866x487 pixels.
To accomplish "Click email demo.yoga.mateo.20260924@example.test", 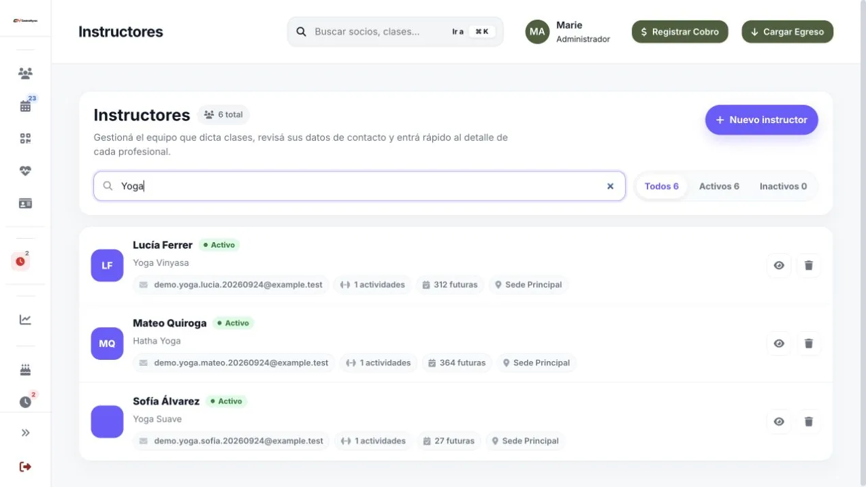I will pyautogui.click(x=234, y=363).
